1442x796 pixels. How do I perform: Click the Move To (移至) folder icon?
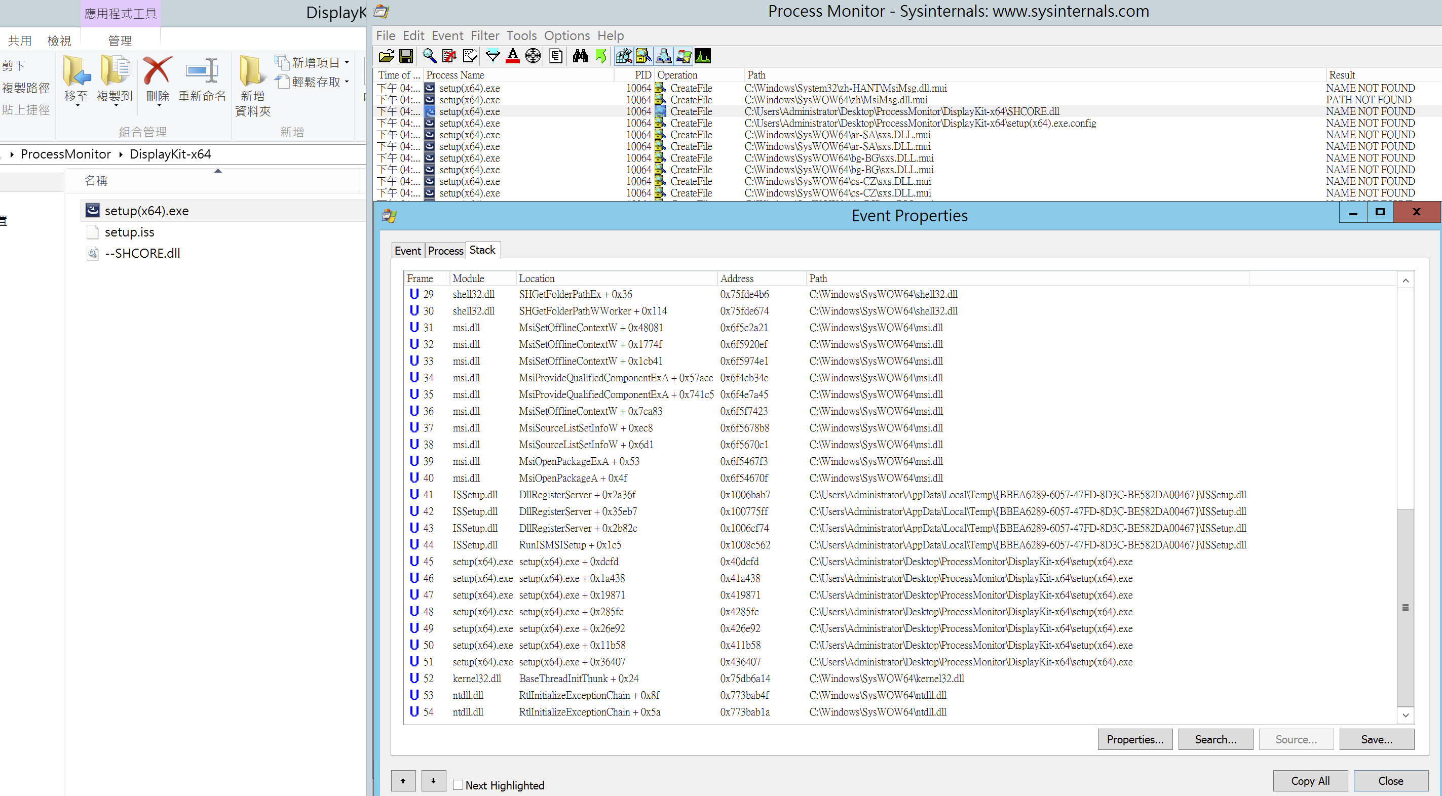(76, 71)
